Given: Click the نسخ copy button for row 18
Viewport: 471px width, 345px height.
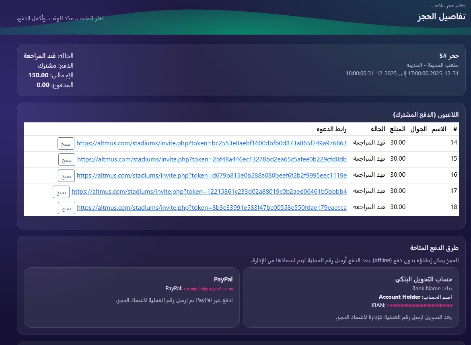Looking at the screenshot, I should click(66, 208).
